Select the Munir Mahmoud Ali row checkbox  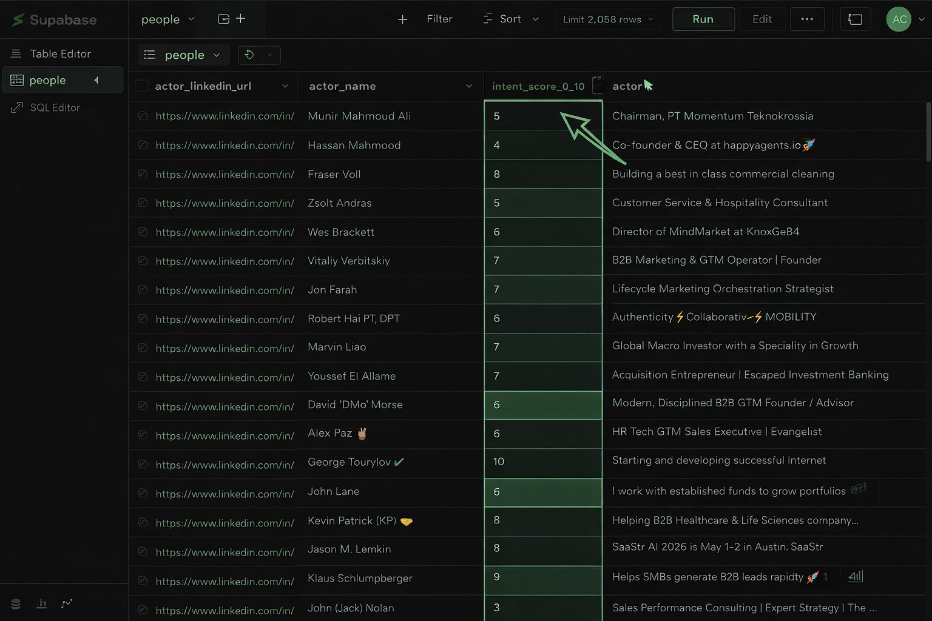(143, 116)
